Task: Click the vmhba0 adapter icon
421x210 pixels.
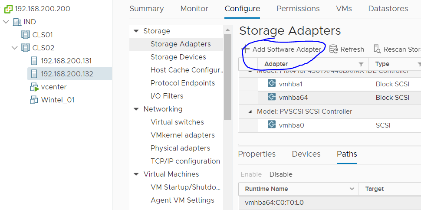Action: click(x=272, y=125)
